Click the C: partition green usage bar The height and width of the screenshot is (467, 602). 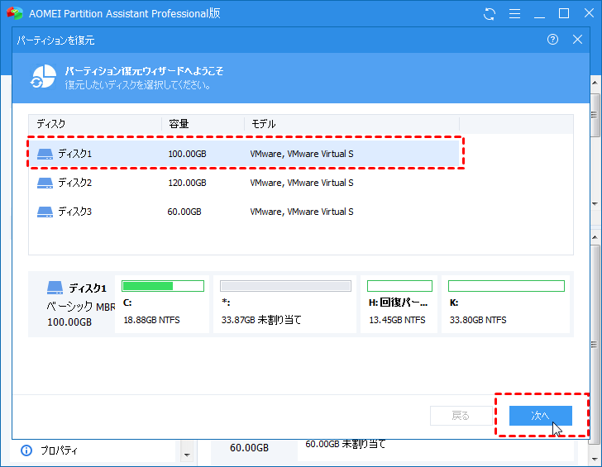click(163, 286)
